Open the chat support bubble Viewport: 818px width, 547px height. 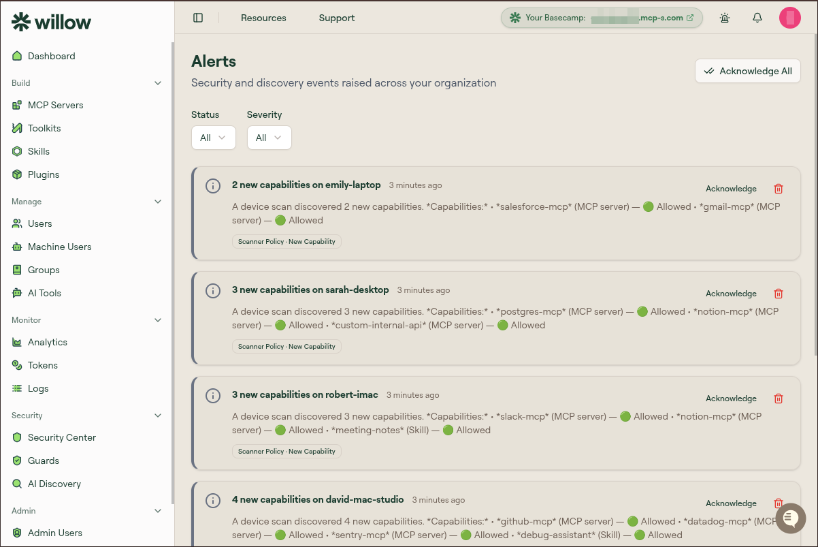(x=790, y=518)
